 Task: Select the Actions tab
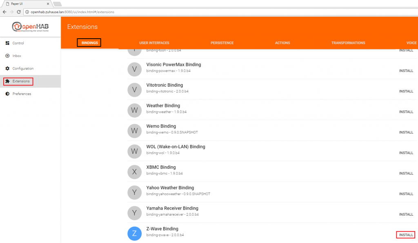[282, 43]
